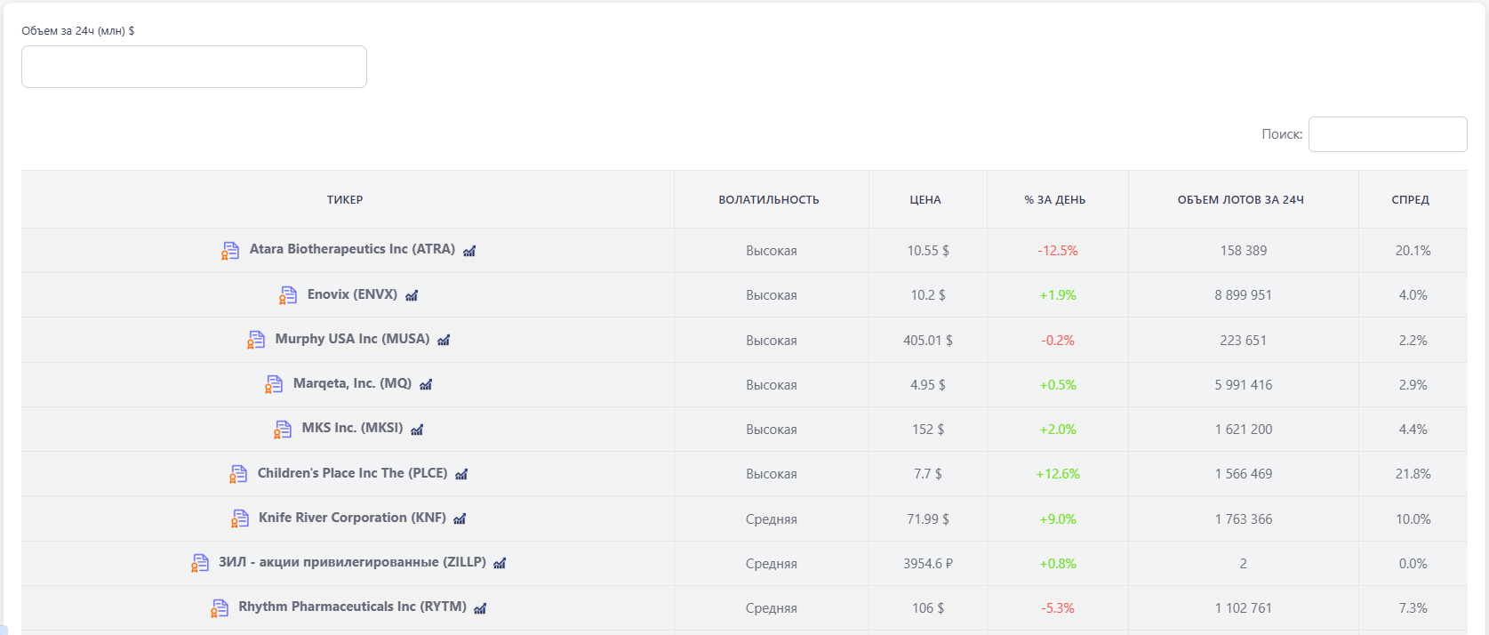Sort by ЦЕНА column header
Viewport: 1489px width, 635px height.
pyautogui.click(x=925, y=200)
